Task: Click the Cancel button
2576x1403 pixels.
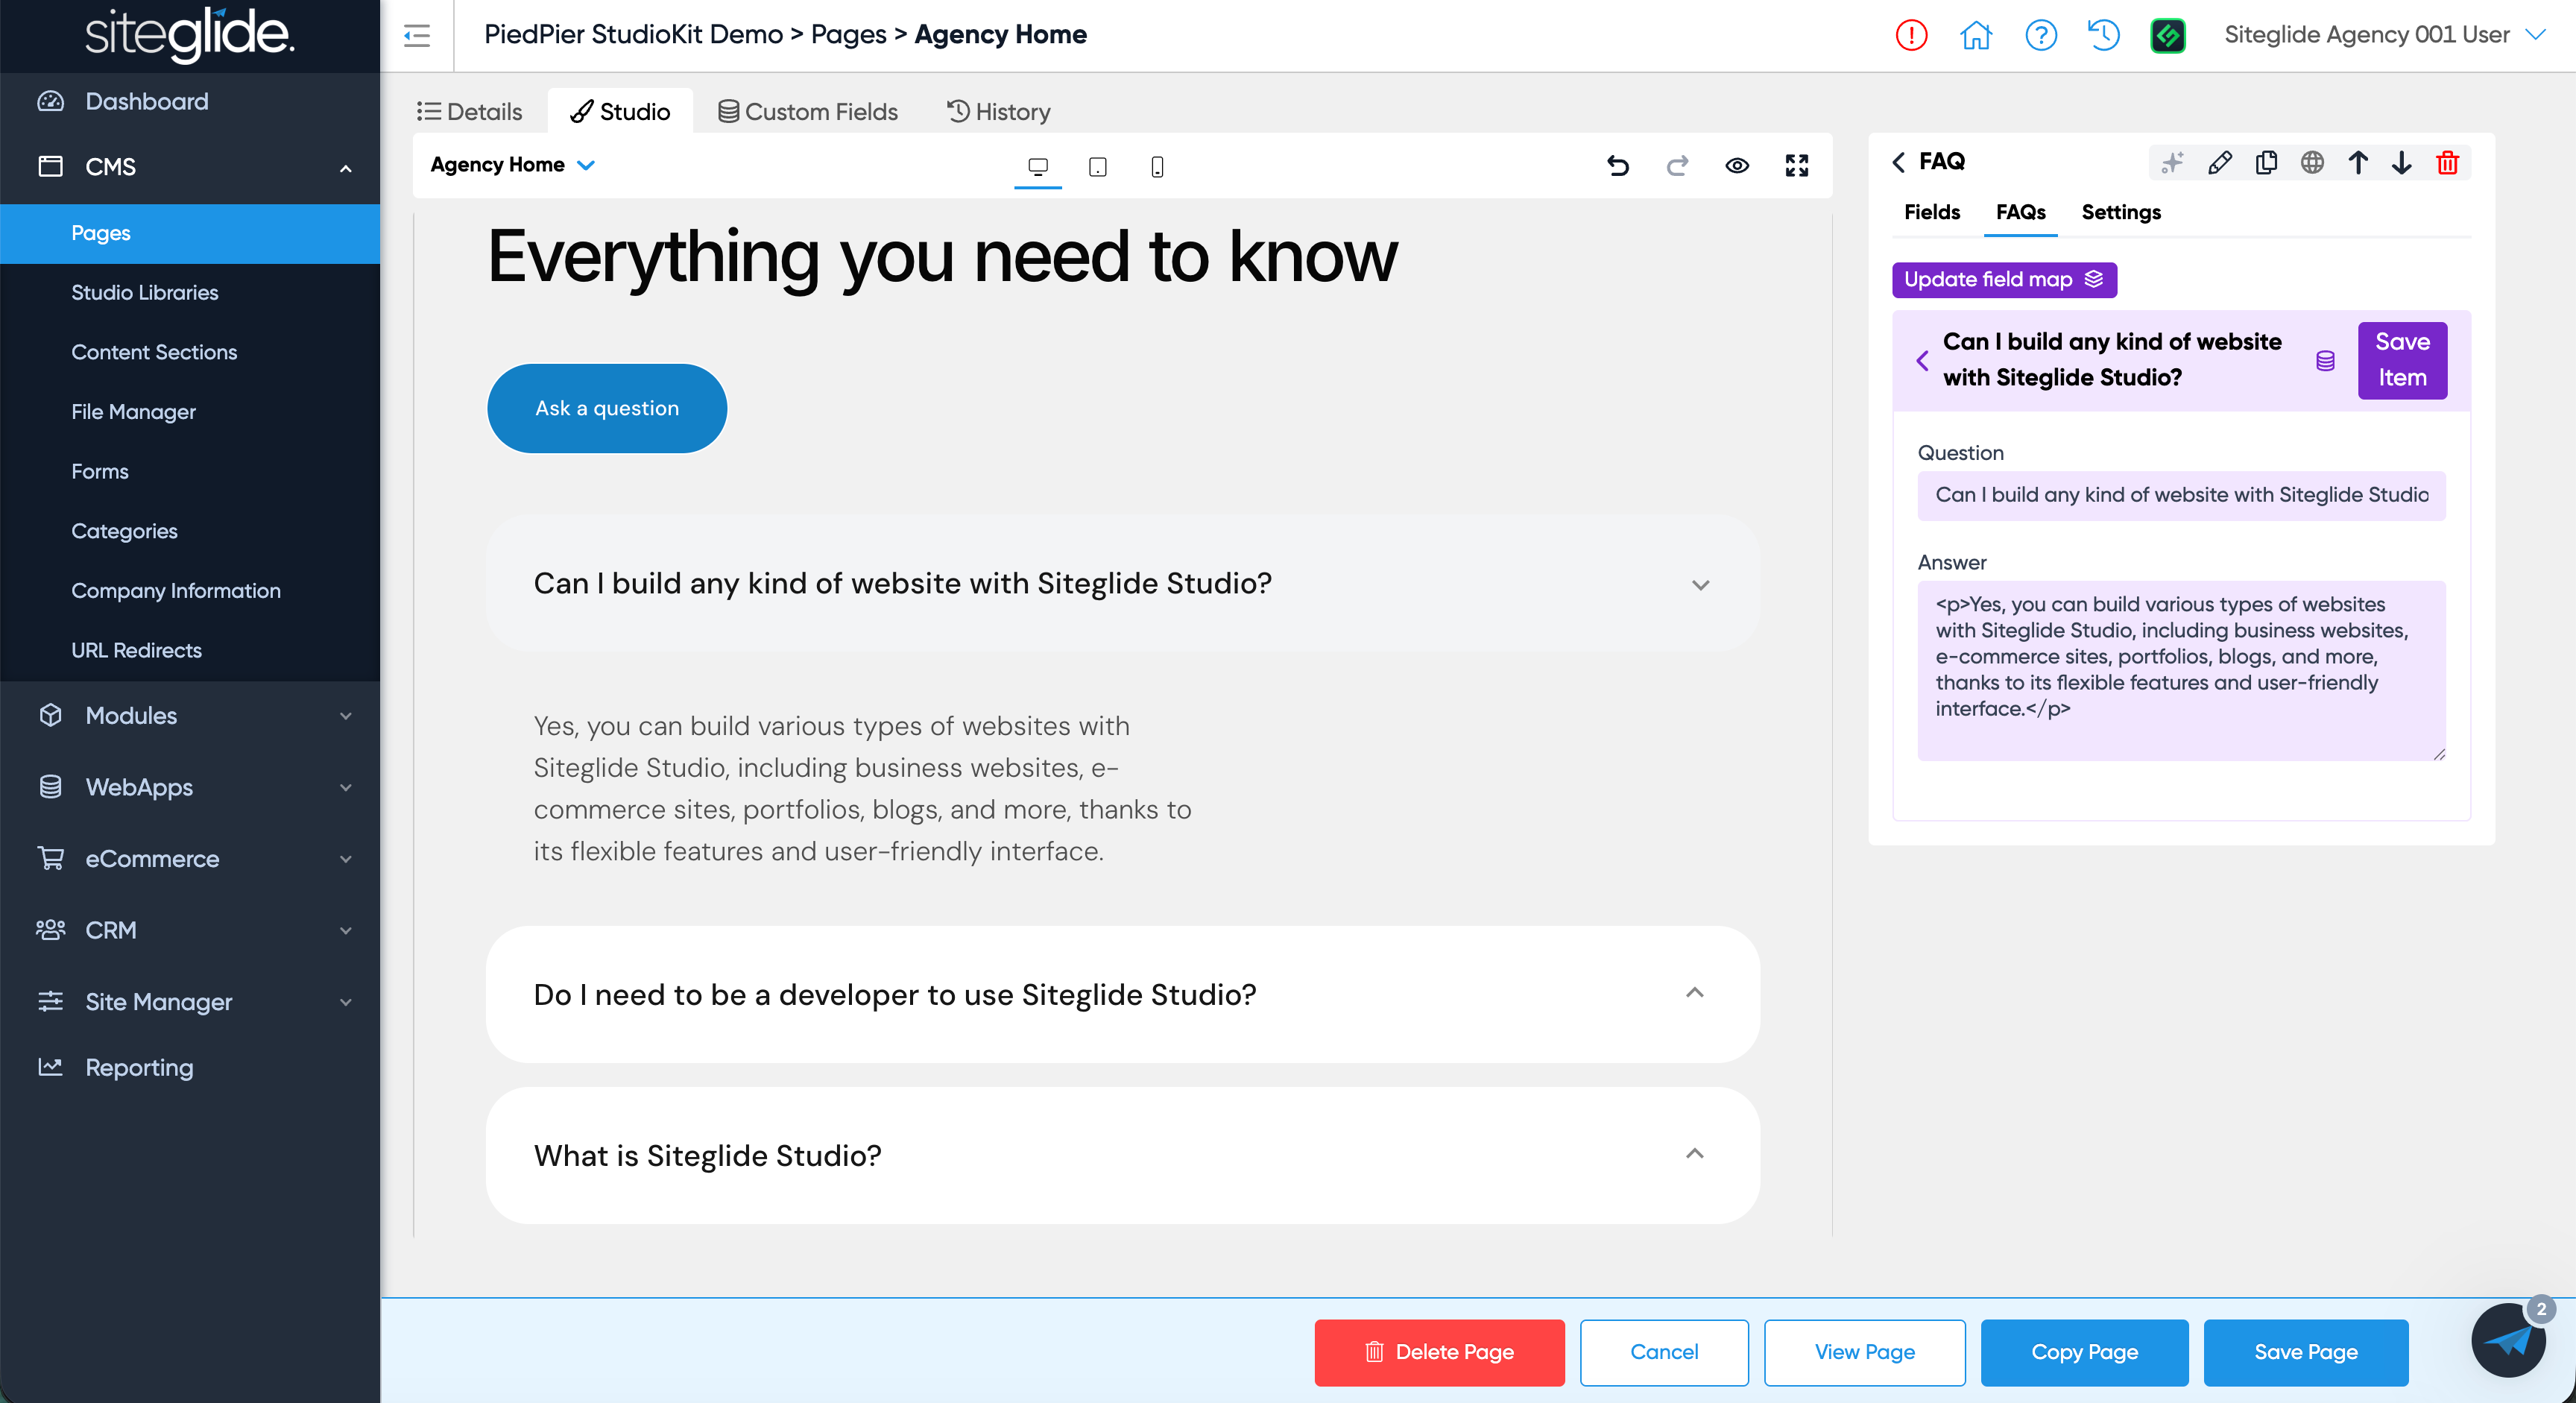Action: (1664, 1353)
